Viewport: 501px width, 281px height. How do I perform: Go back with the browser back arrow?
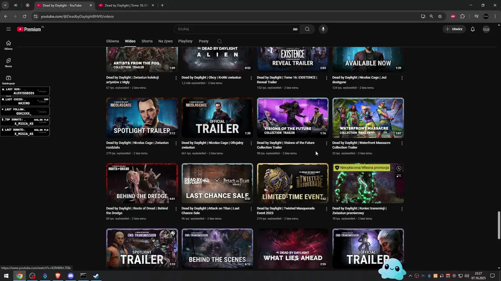pos(5,16)
